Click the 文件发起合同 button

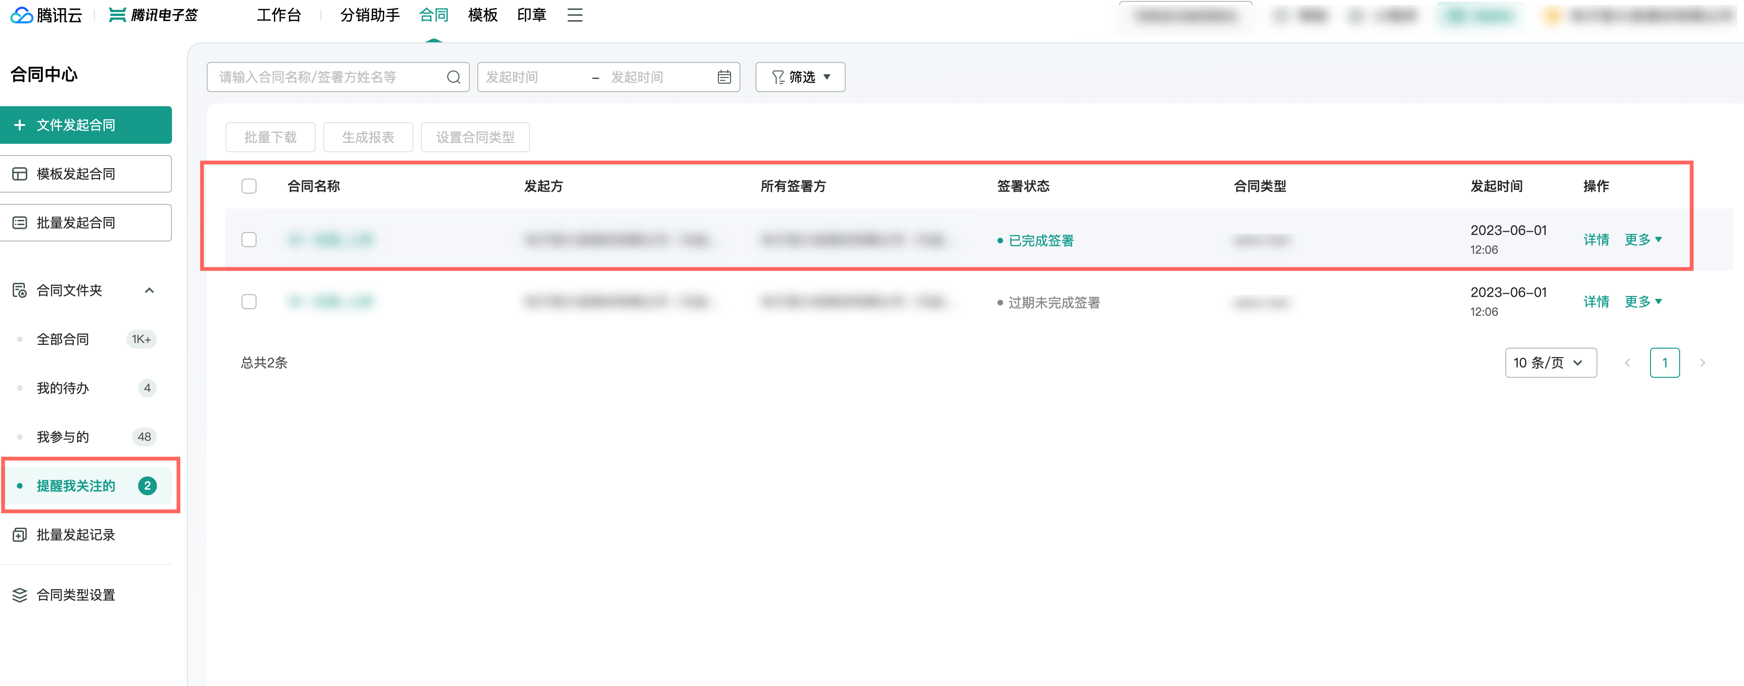(x=86, y=125)
